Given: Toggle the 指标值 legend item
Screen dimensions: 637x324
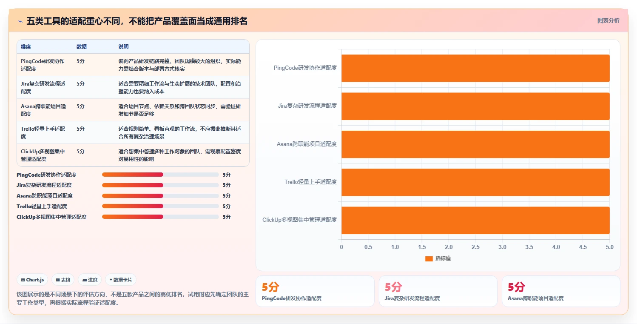Looking at the screenshot, I should pyautogui.click(x=438, y=258).
